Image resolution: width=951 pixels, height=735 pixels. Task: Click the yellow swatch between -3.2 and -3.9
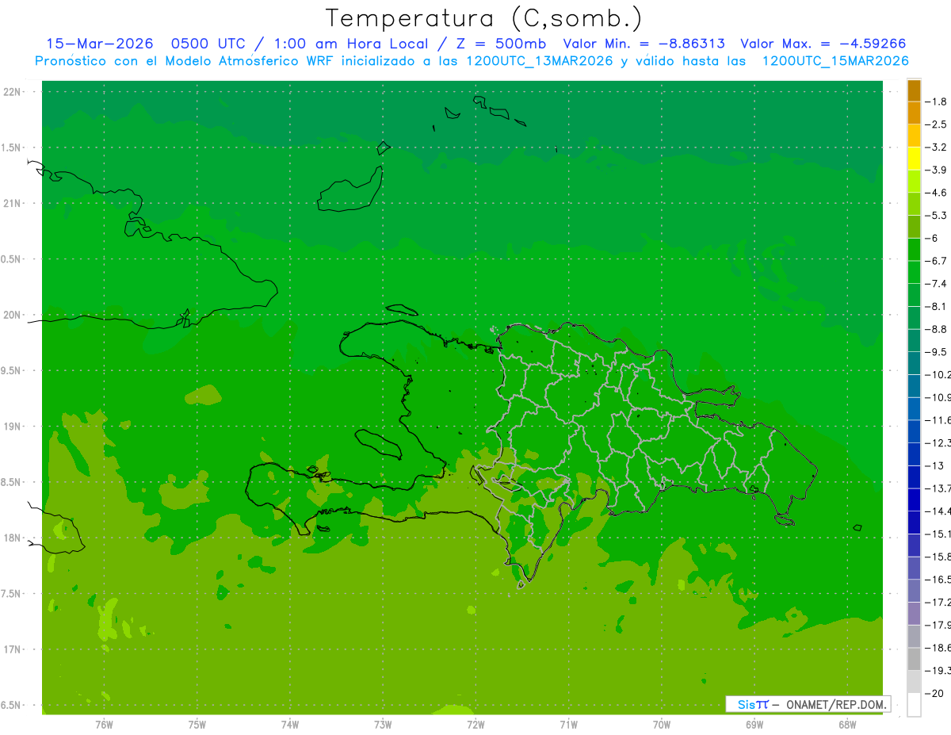(x=914, y=159)
